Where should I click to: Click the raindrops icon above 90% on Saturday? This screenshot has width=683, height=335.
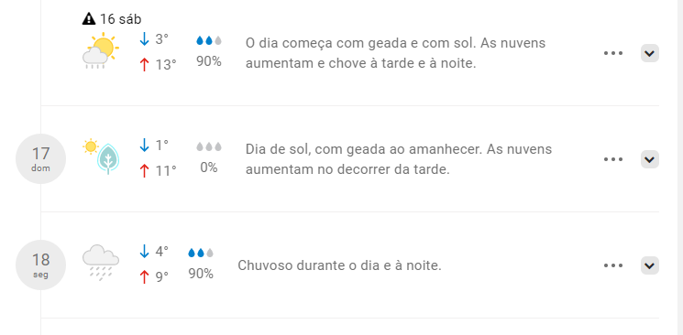209,40
